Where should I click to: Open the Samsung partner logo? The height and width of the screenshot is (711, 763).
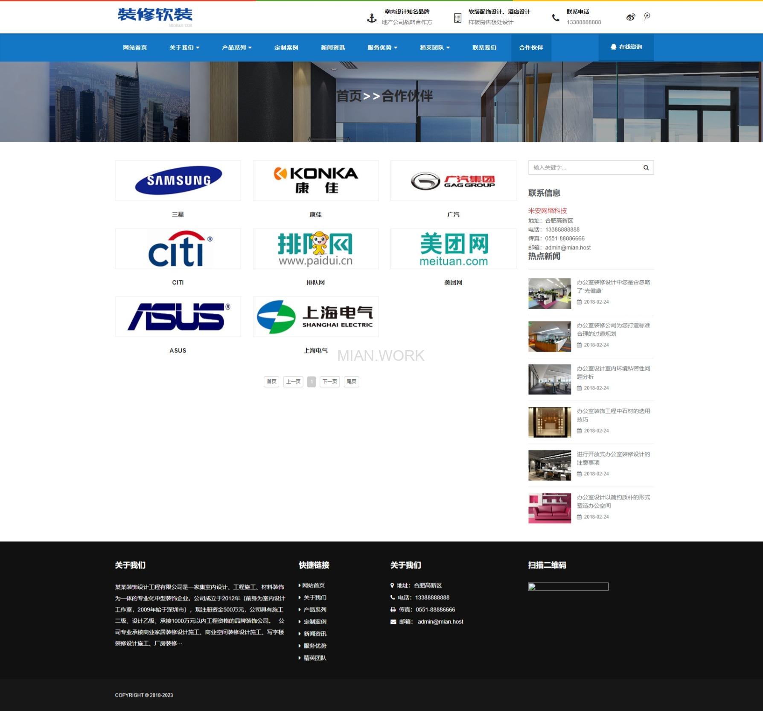(x=178, y=180)
